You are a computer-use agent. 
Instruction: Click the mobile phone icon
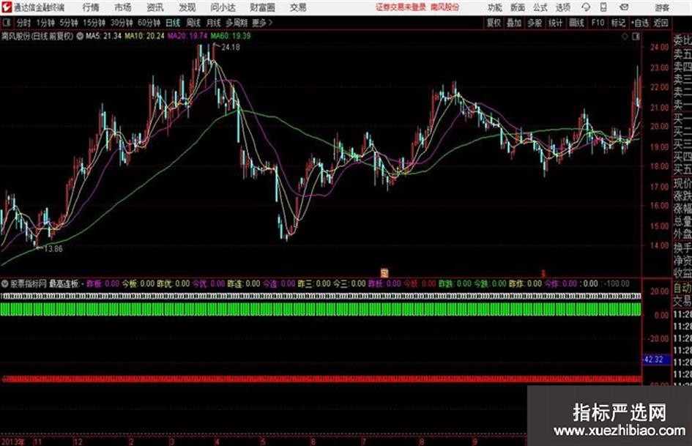click(603, 7)
